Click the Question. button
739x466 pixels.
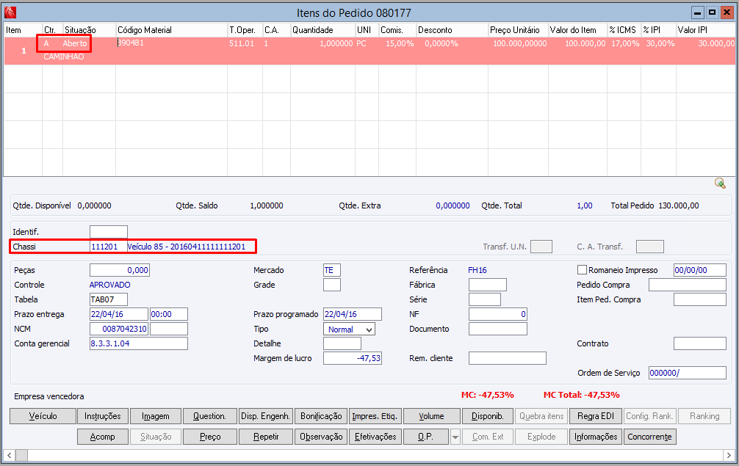[x=210, y=416]
